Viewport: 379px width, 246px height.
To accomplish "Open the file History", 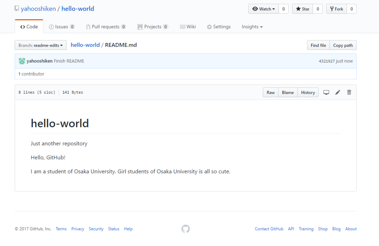I will pyautogui.click(x=308, y=92).
